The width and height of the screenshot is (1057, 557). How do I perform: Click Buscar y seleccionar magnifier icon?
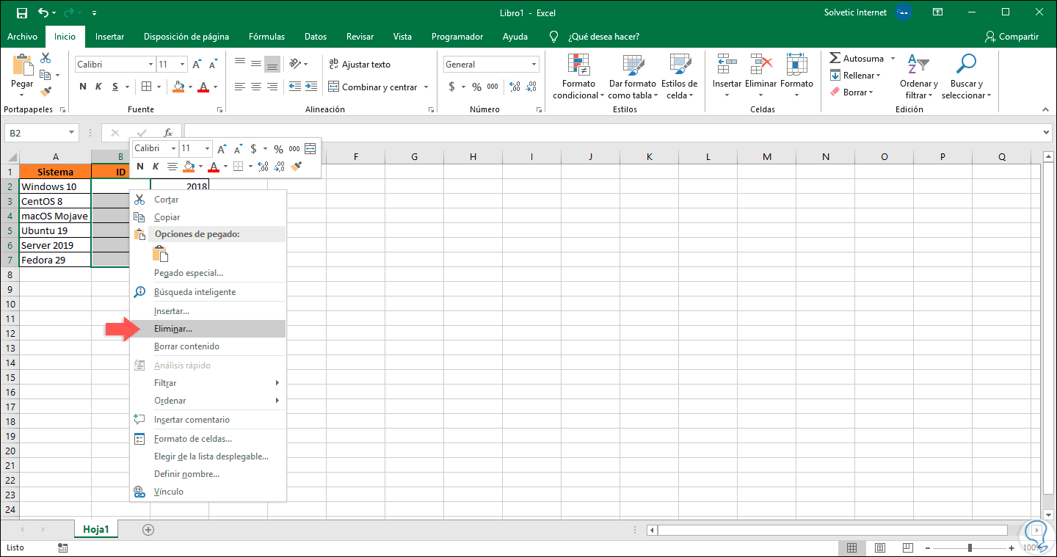point(966,65)
